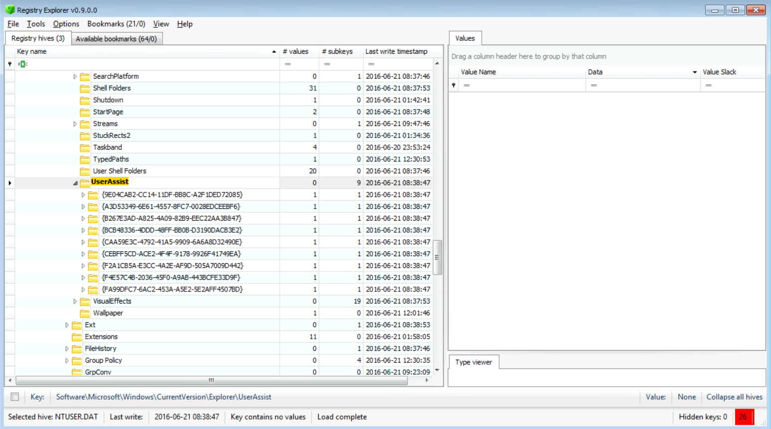This screenshot has height=429, width=771.
Task: Collapse the UserAssist key
Action: (75, 183)
